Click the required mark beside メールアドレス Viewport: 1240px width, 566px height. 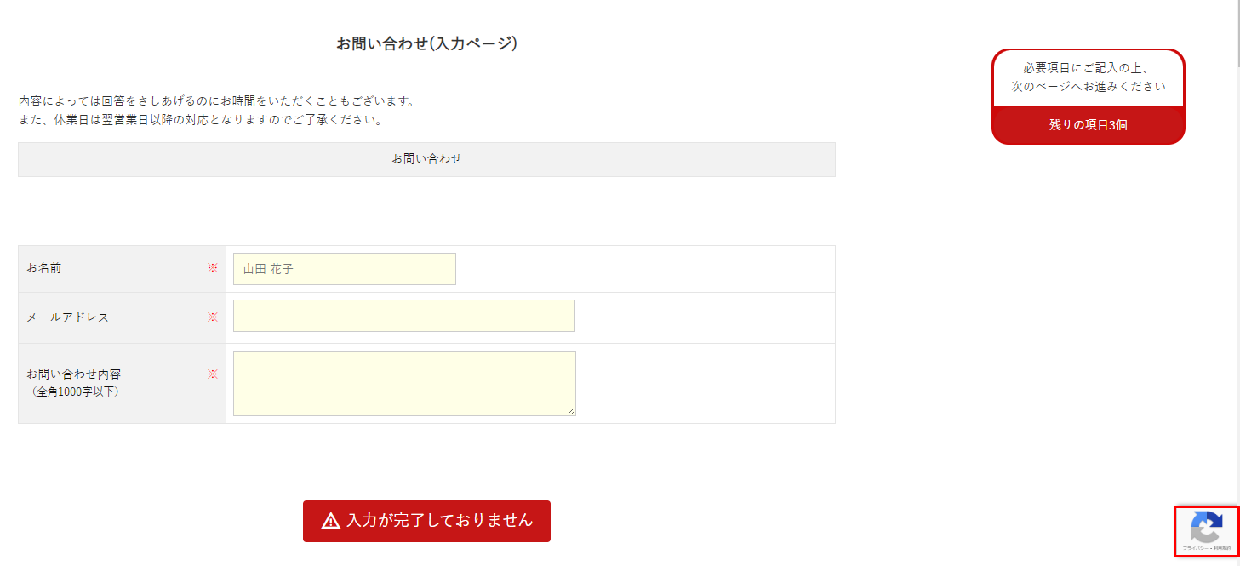tap(213, 317)
